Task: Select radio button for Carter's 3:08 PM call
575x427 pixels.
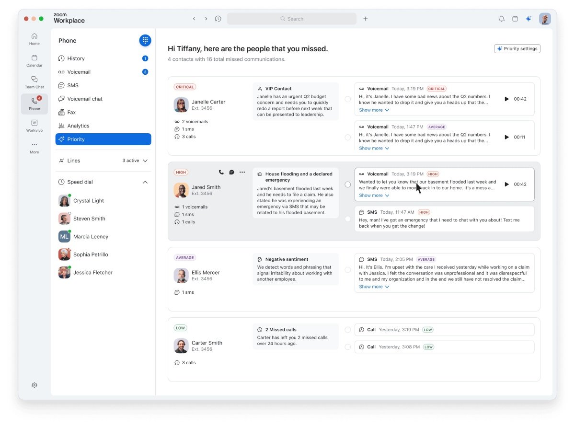Action: (x=348, y=347)
